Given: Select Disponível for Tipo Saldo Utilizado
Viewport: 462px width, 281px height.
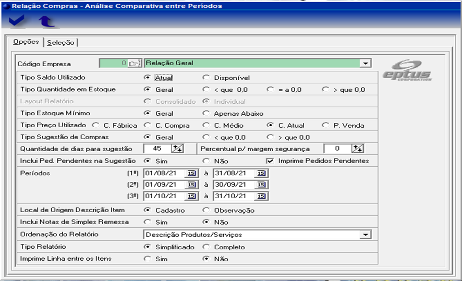Looking at the screenshot, I should coord(206,78).
